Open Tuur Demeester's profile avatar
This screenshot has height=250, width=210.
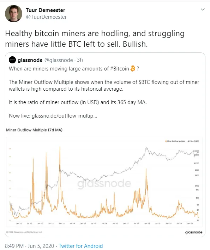13,13
